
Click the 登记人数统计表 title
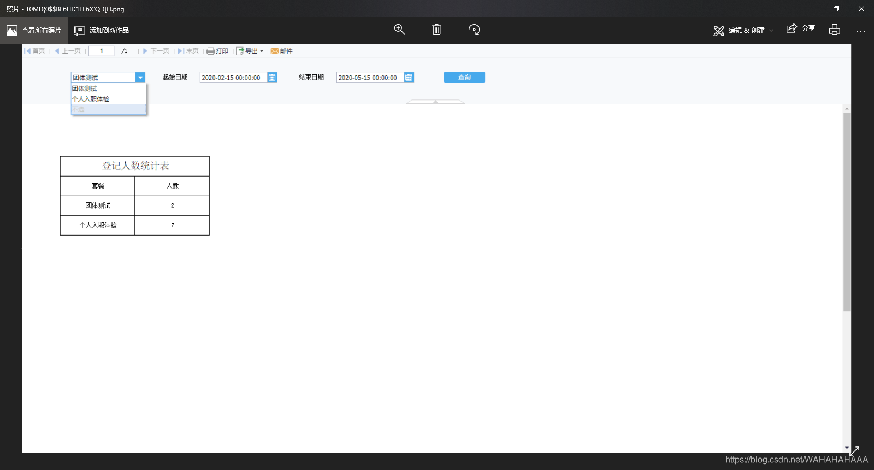[x=135, y=166]
